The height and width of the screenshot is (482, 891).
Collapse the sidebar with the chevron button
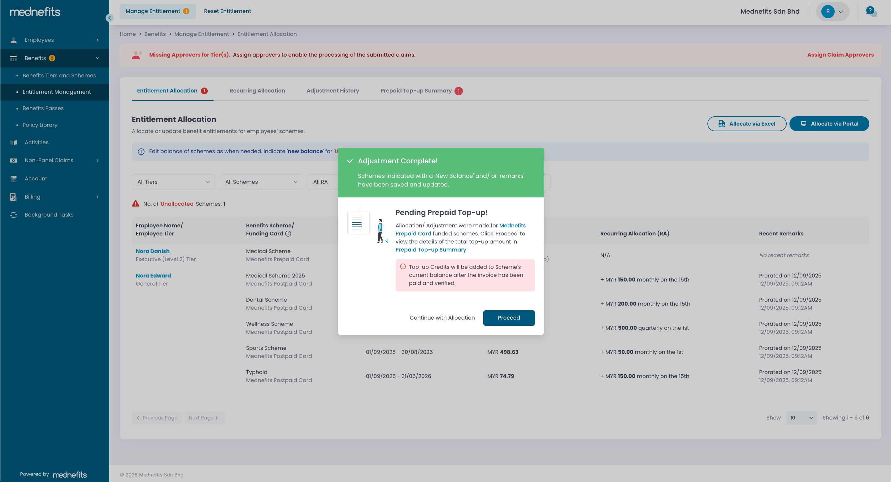pos(109,18)
